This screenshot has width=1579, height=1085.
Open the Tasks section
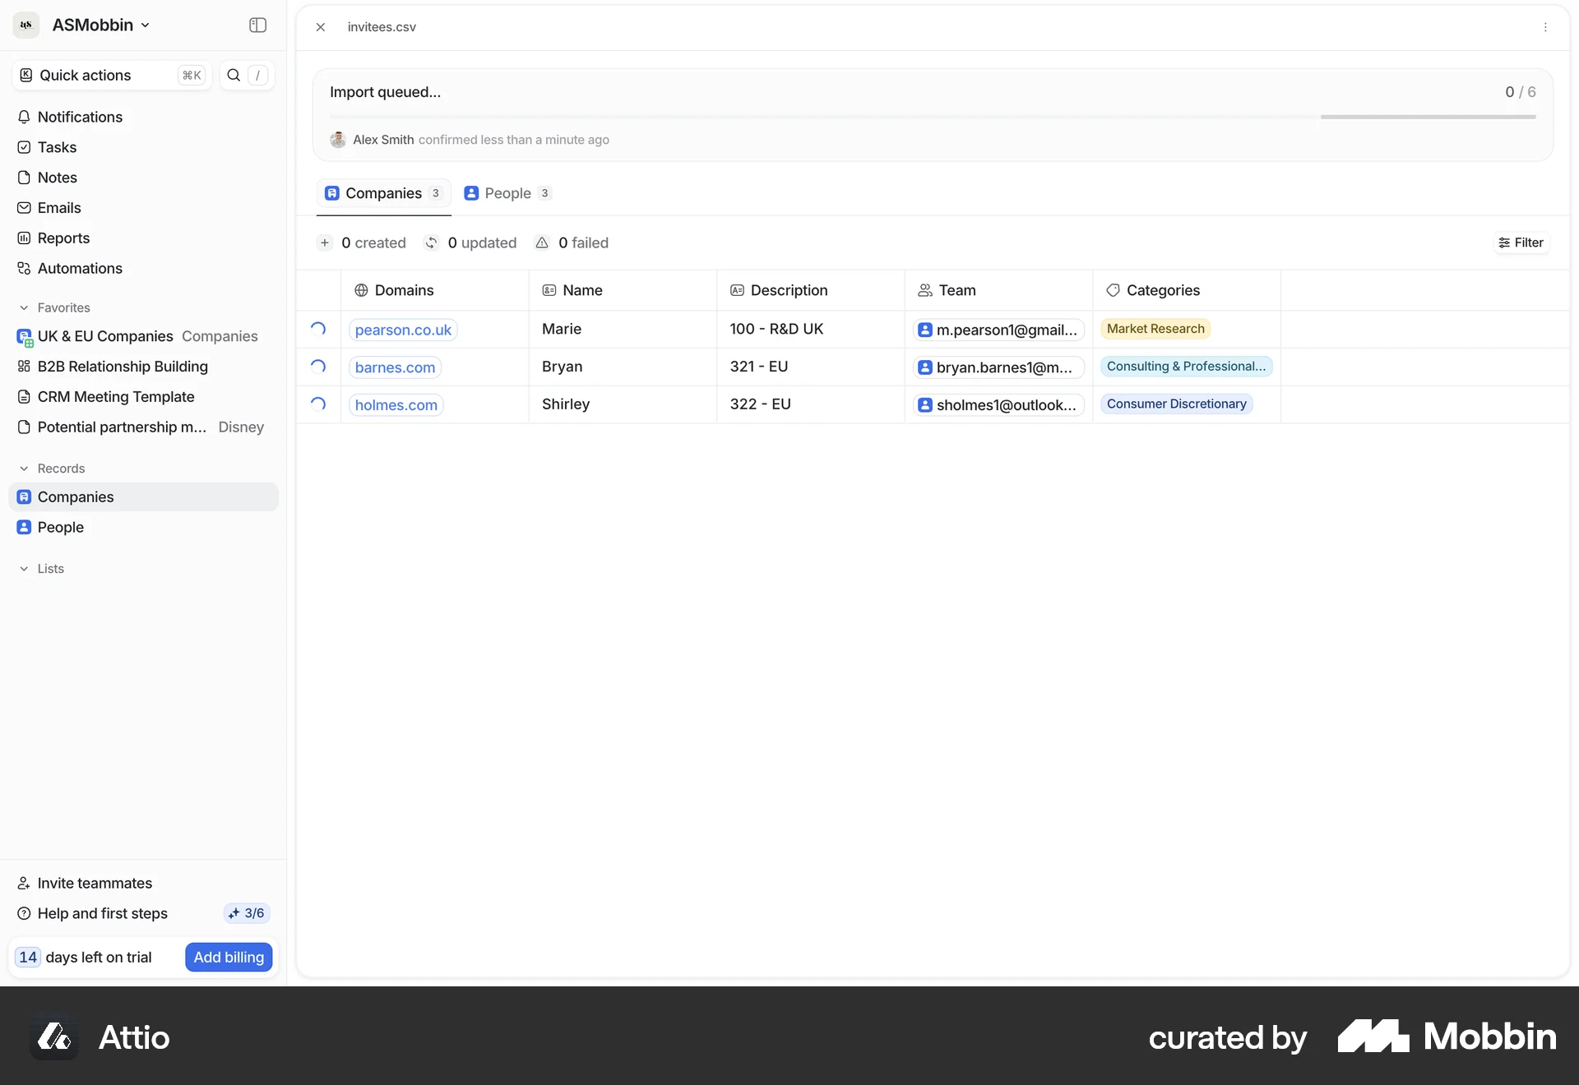[54, 147]
